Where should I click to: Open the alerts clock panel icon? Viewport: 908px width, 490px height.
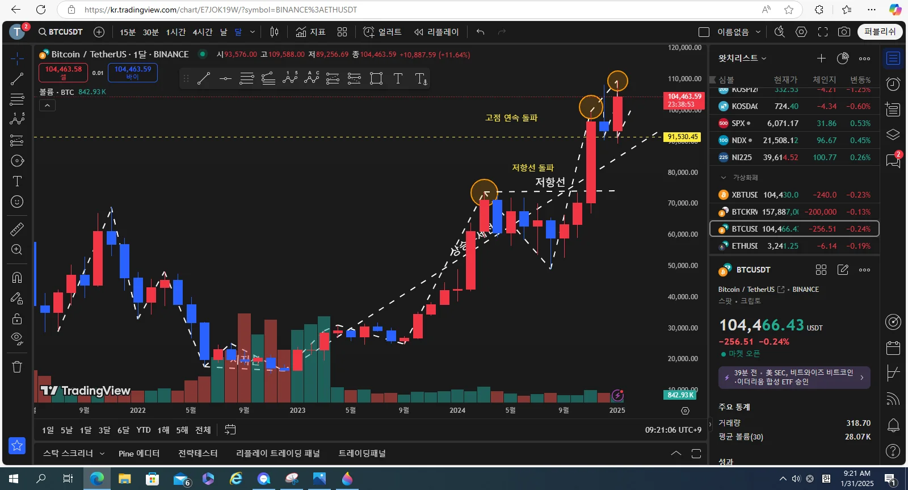(893, 84)
